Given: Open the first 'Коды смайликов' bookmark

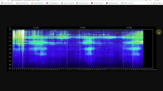Looking at the screenshot, I should point(23,3).
